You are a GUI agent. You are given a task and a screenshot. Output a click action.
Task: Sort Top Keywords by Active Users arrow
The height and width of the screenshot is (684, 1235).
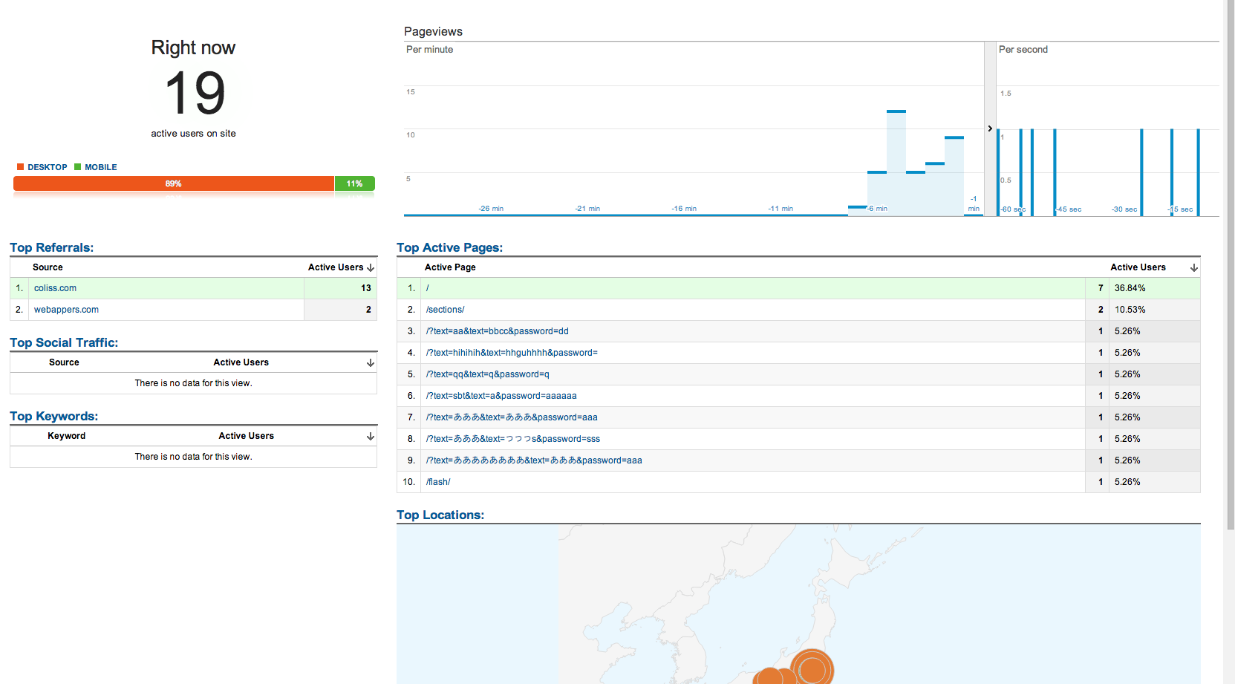click(371, 436)
